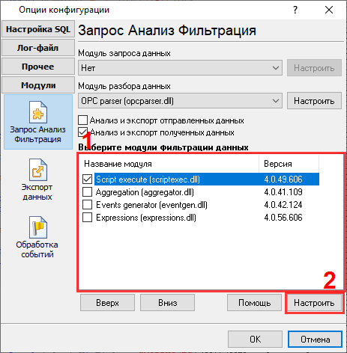The width and height of the screenshot is (347, 353).
Task: Click the Вниз button
Action: pos(167,303)
